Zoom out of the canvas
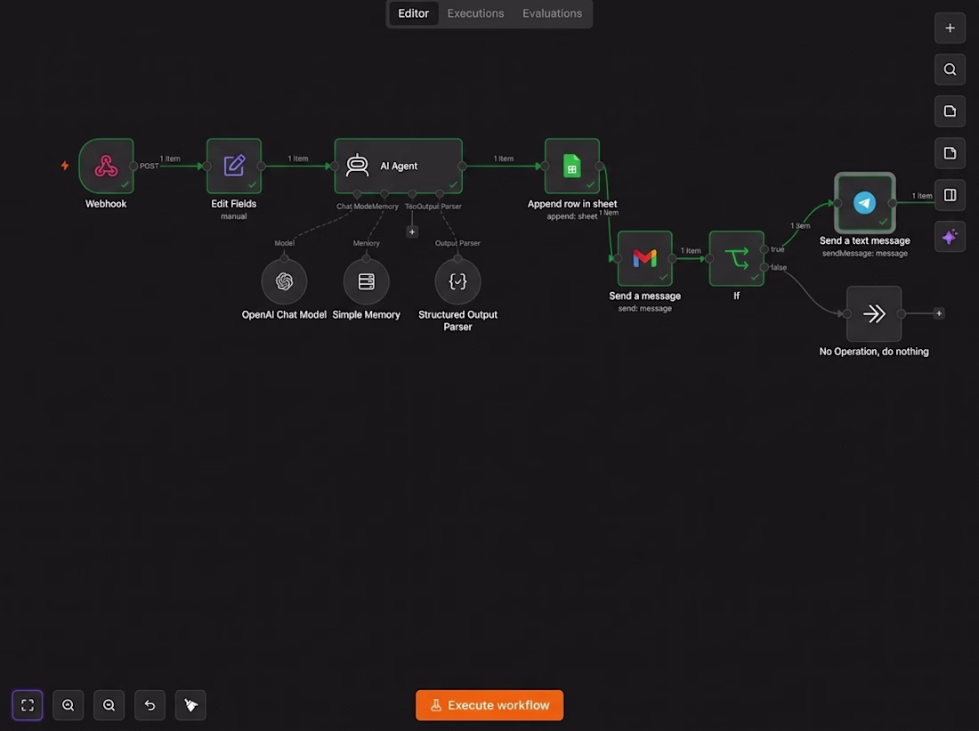This screenshot has width=979, height=731. coord(109,705)
